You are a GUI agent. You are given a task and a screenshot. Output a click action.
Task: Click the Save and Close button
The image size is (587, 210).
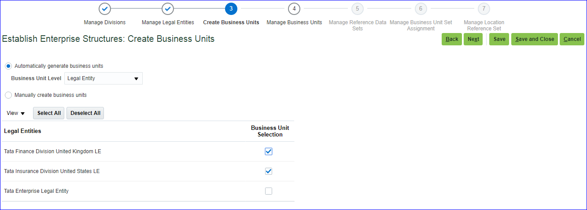535,39
